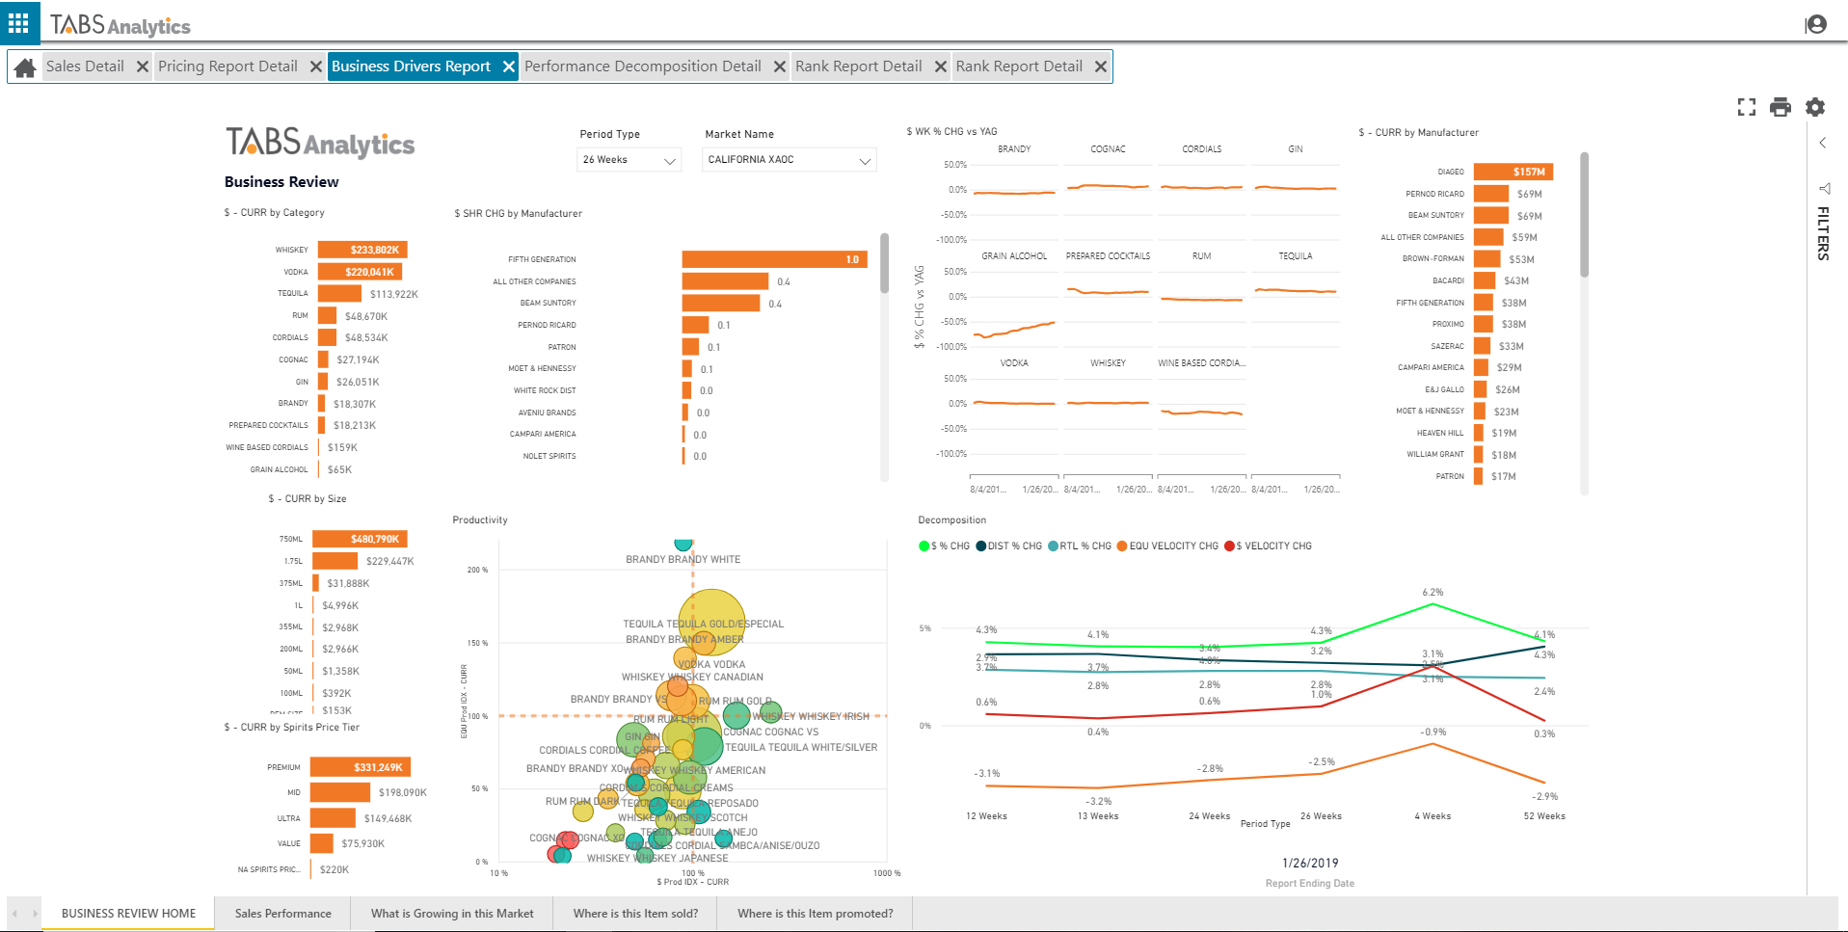Click the 4 Weeks 6.2% data point
The image size is (1848, 932).
1433,603
